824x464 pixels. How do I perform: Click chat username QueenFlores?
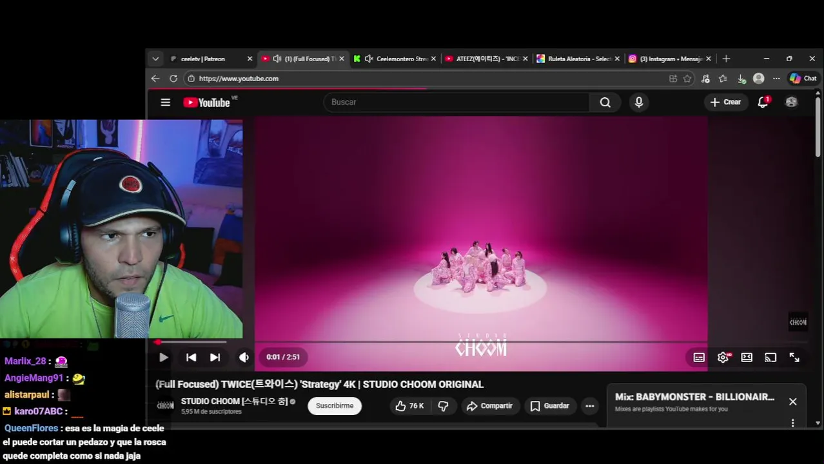[31, 428]
